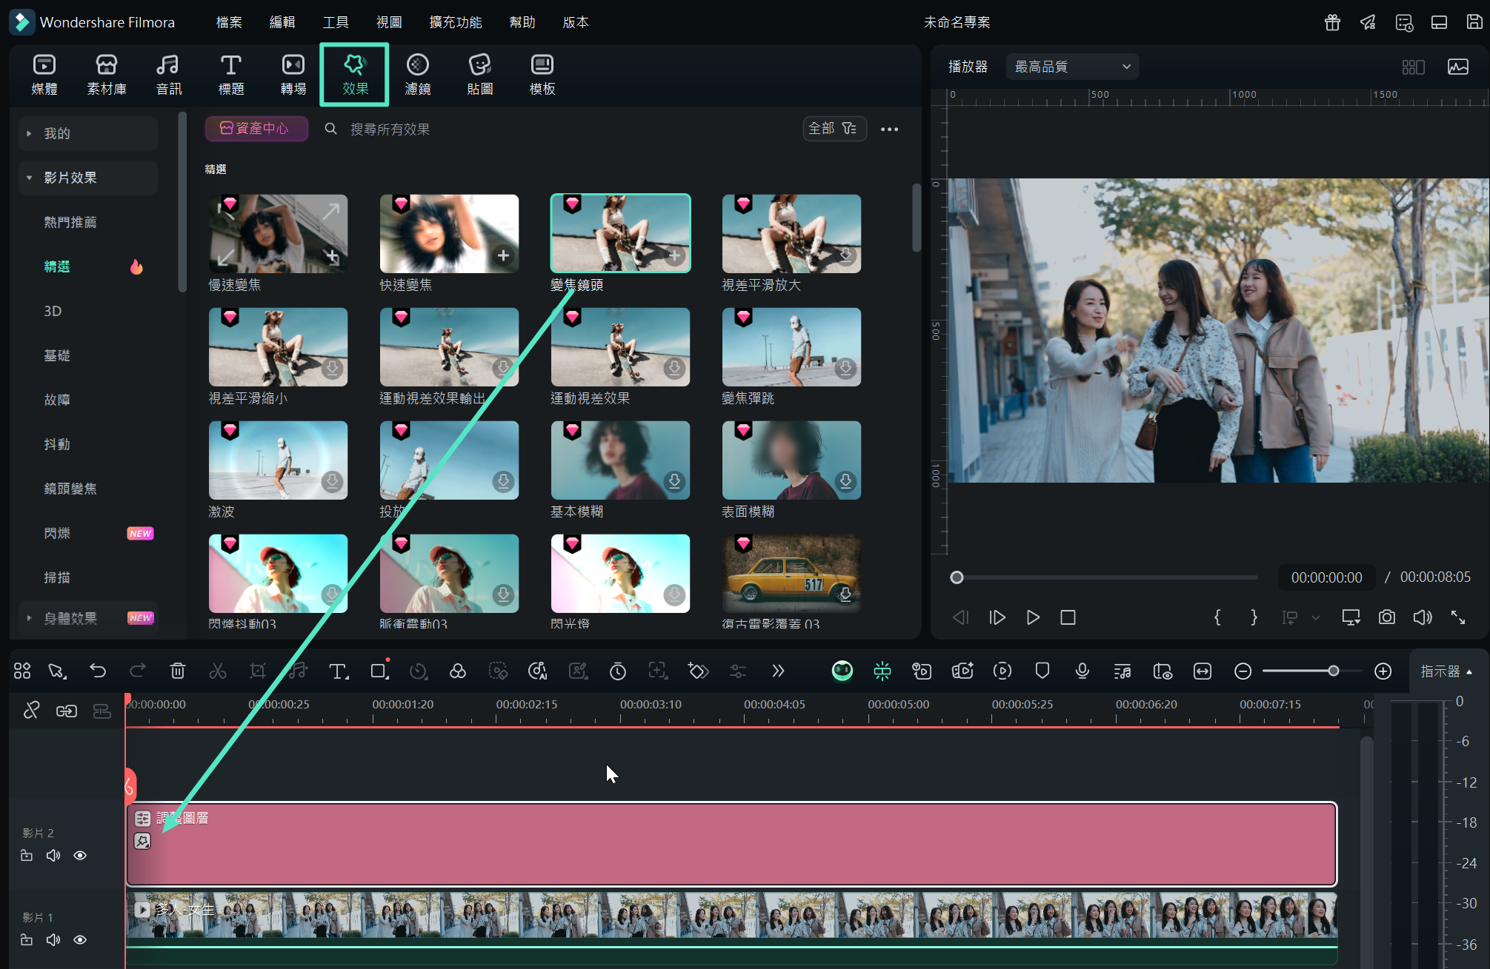1490x969 pixels.
Task: Select the split scissors tool
Action: tap(217, 671)
